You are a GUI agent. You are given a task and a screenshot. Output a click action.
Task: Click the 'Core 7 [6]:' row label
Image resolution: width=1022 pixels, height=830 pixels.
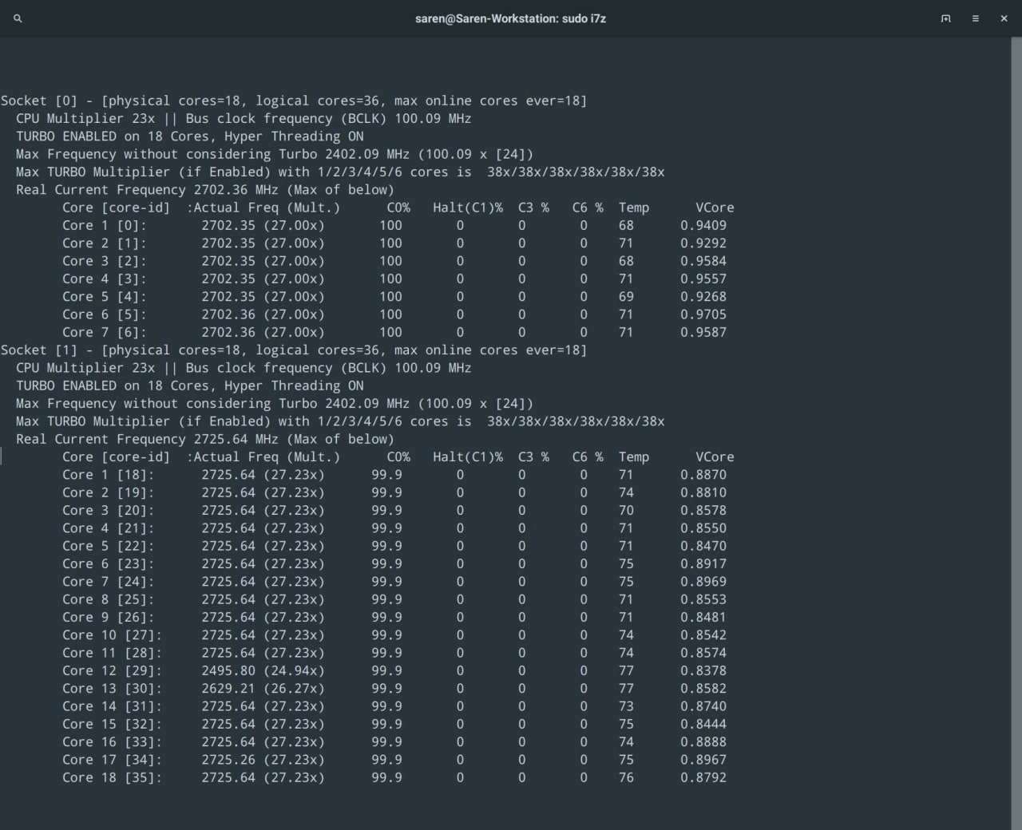[105, 332]
